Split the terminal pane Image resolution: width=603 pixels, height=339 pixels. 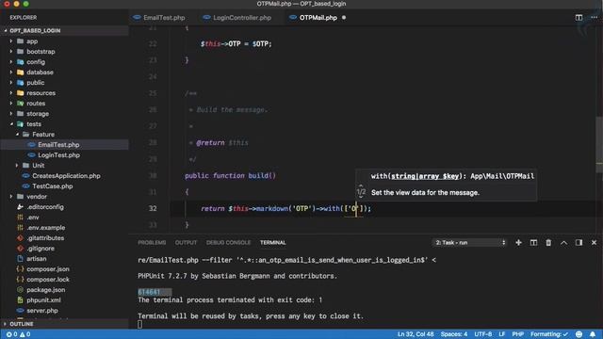(533, 243)
